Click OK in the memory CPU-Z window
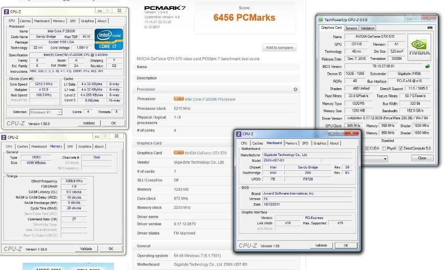 coord(111,249)
